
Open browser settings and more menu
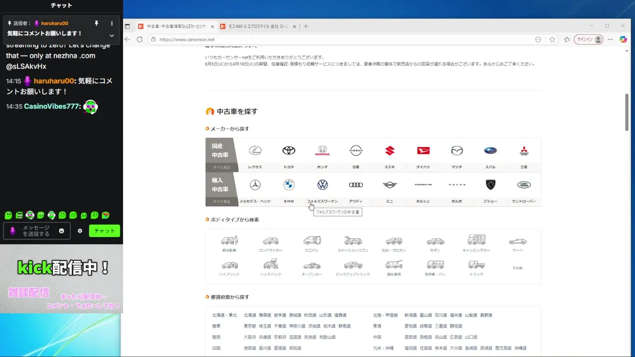(611, 39)
